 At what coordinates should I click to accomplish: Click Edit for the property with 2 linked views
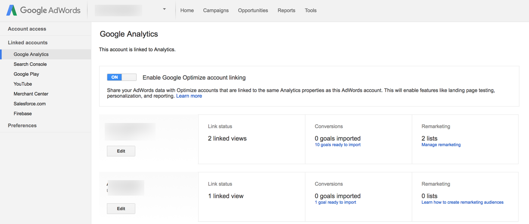coord(121,151)
